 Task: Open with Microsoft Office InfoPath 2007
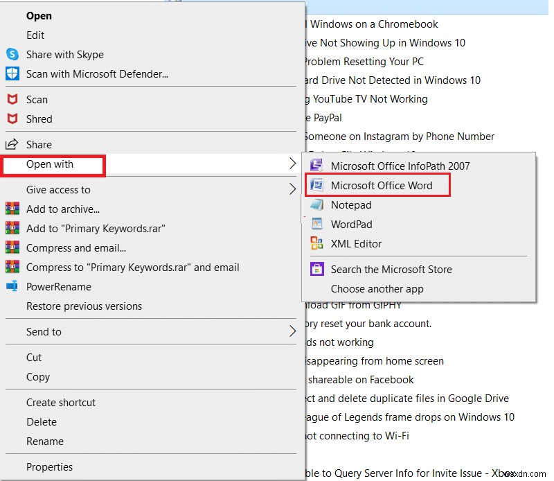point(419,166)
